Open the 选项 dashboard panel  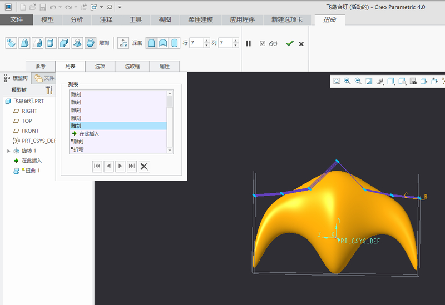[x=100, y=66]
